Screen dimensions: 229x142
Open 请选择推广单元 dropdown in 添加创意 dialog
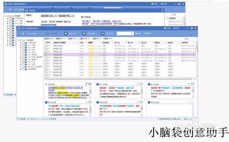(x=66, y=16)
